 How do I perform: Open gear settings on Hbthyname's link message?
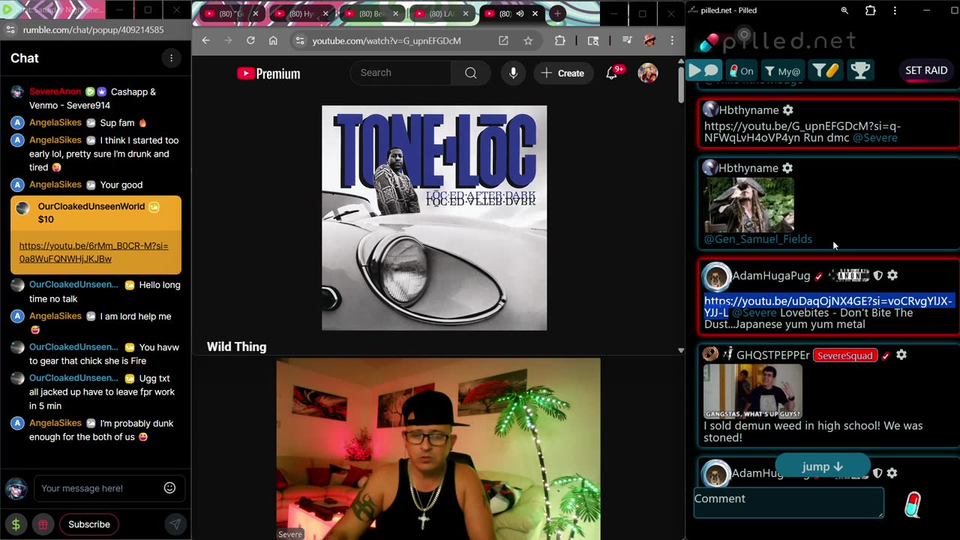tap(787, 110)
